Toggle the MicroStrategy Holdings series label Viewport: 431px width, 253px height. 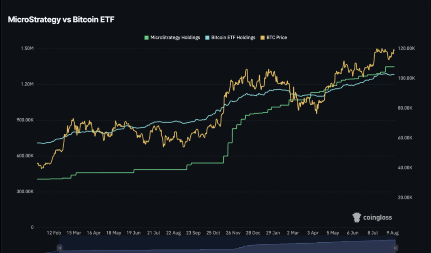click(175, 37)
